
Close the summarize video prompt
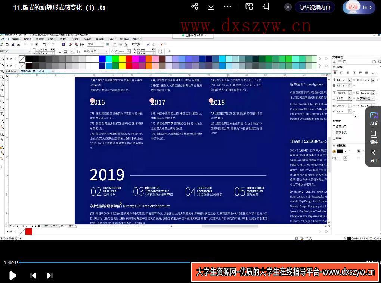tap(288, 7)
